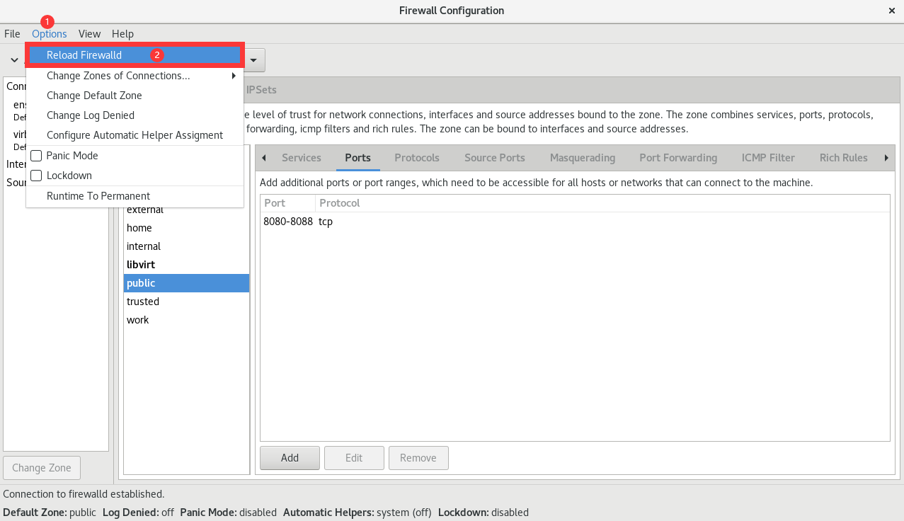Click the Add port button
This screenshot has height=521, width=904.
pos(290,458)
